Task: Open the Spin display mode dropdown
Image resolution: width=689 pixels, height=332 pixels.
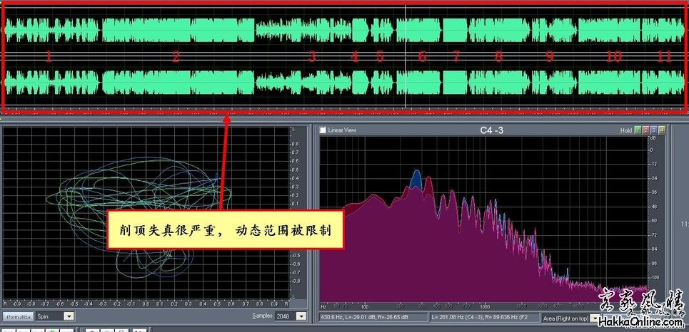Action: [x=69, y=316]
